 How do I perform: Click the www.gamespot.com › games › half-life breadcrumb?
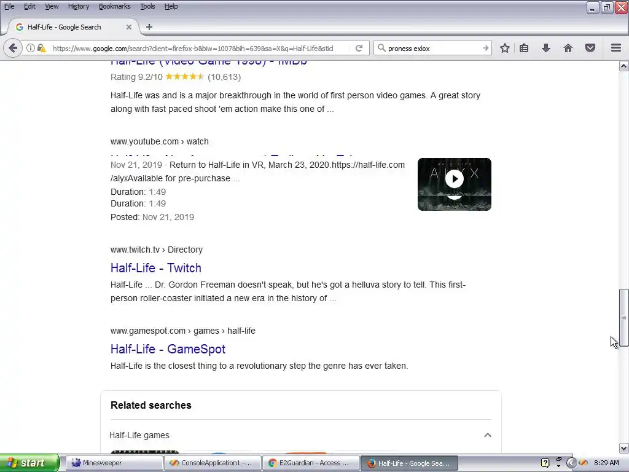tap(183, 331)
